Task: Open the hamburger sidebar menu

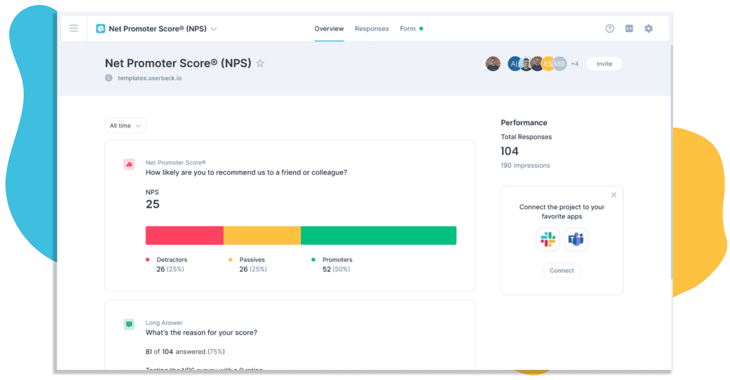Action: tap(74, 28)
